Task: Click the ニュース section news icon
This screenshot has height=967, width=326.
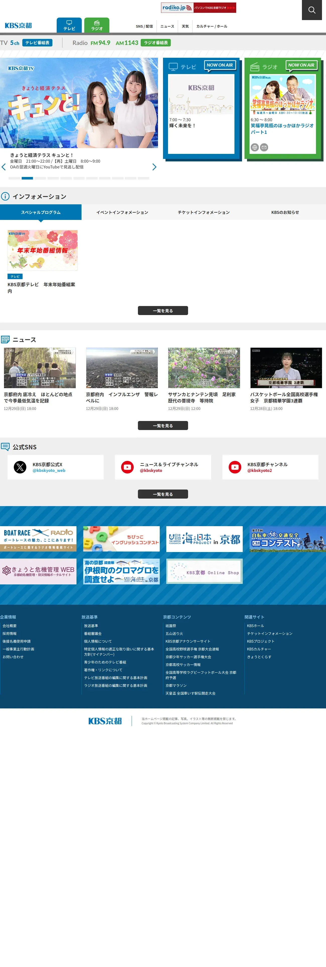Action: point(5,339)
